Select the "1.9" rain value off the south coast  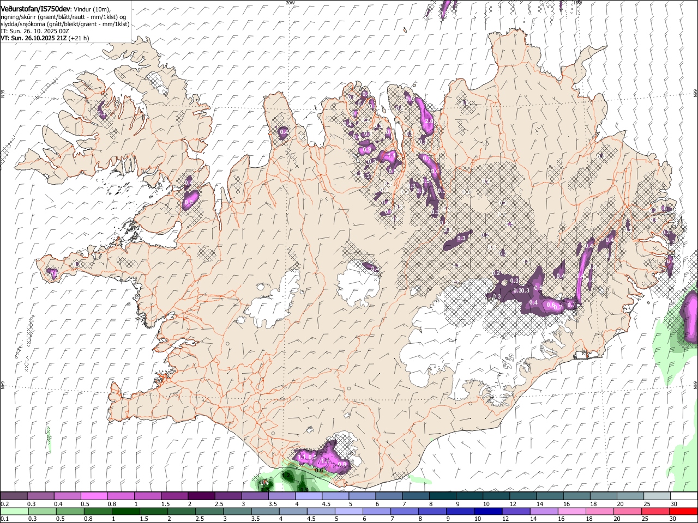304,490
